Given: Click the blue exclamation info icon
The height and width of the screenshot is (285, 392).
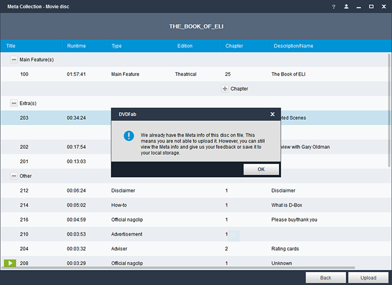Looking at the screenshot, I should click(128, 136).
